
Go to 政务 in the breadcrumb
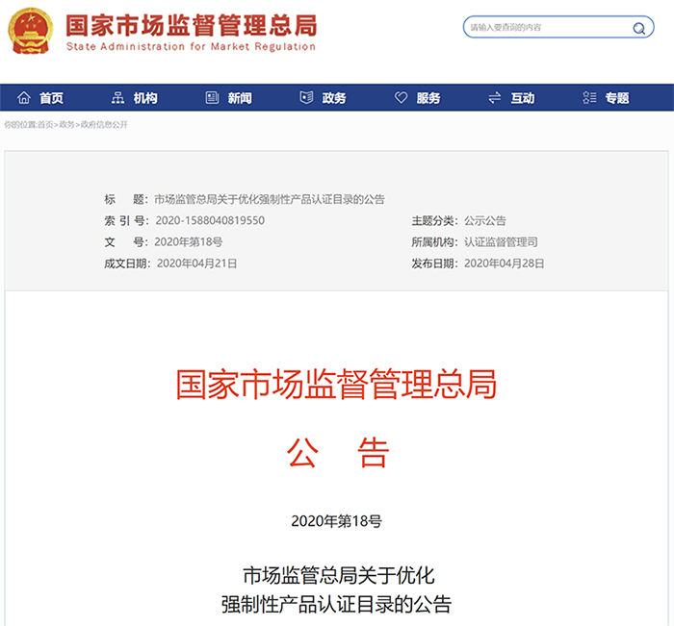click(x=66, y=125)
